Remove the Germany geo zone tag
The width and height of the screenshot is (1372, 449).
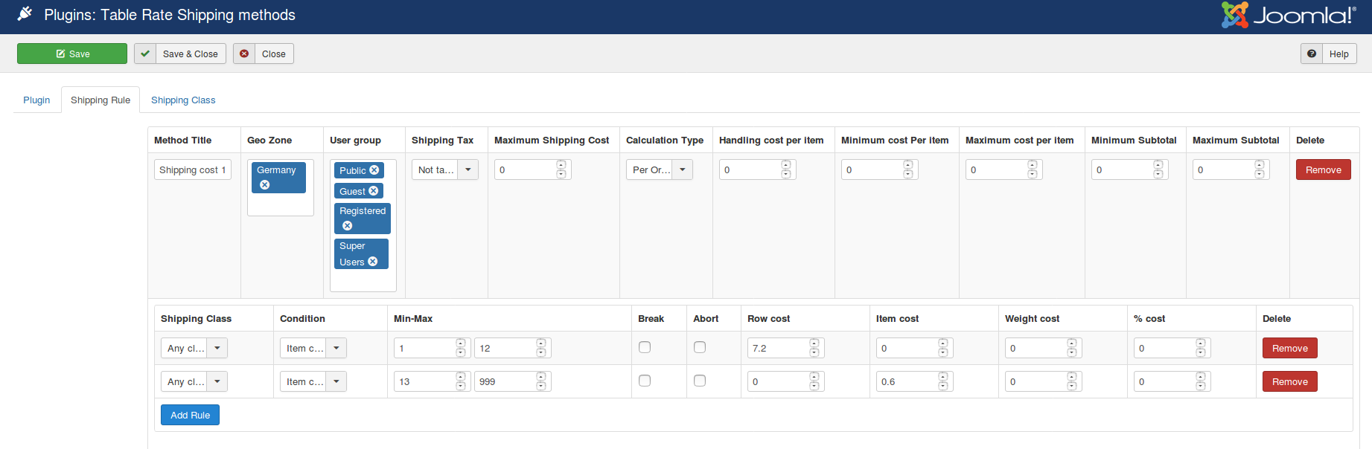[x=264, y=185]
